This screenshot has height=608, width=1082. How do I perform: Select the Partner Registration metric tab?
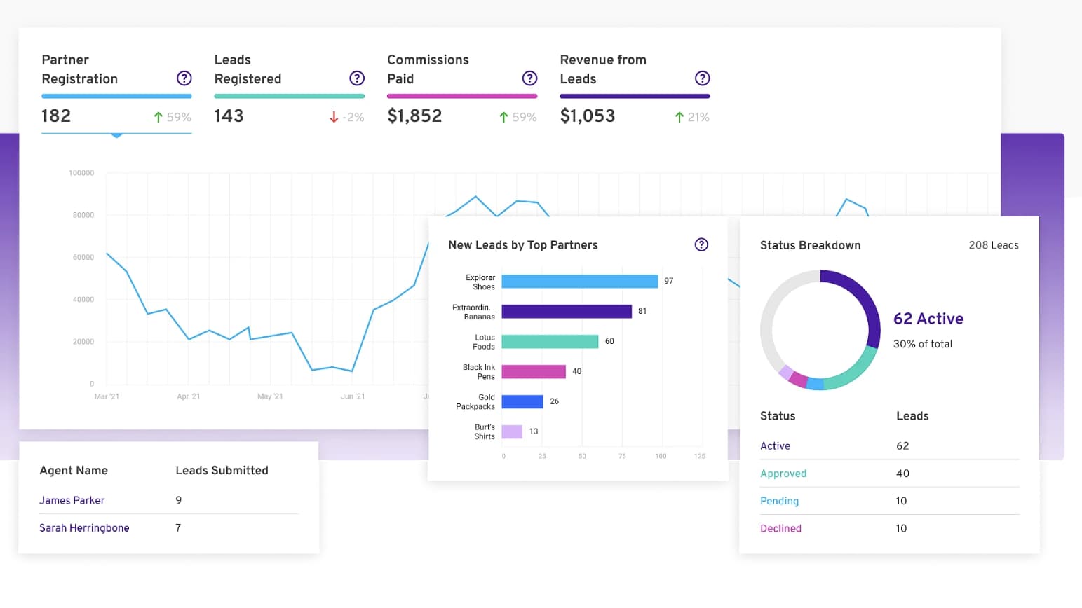pyautogui.click(x=80, y=69)
